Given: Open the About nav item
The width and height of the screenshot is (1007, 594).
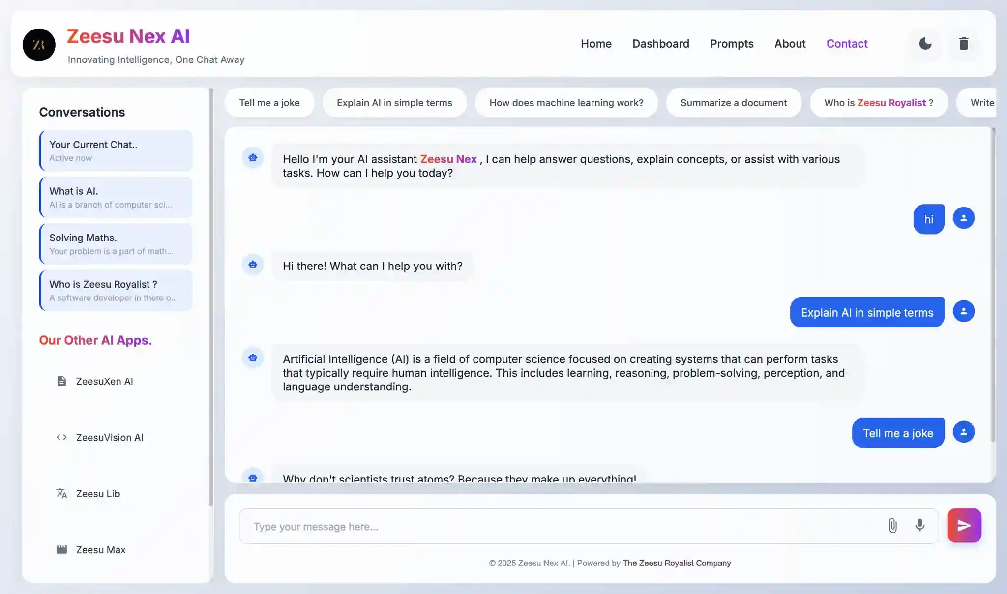Looking at the screenshot, I should 790,44.
